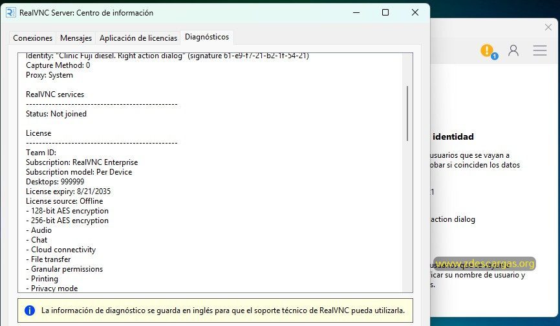The width and height of the screenshot is (560, 326).
Task: Select the Diagnósticos tab
Action: 207,37
